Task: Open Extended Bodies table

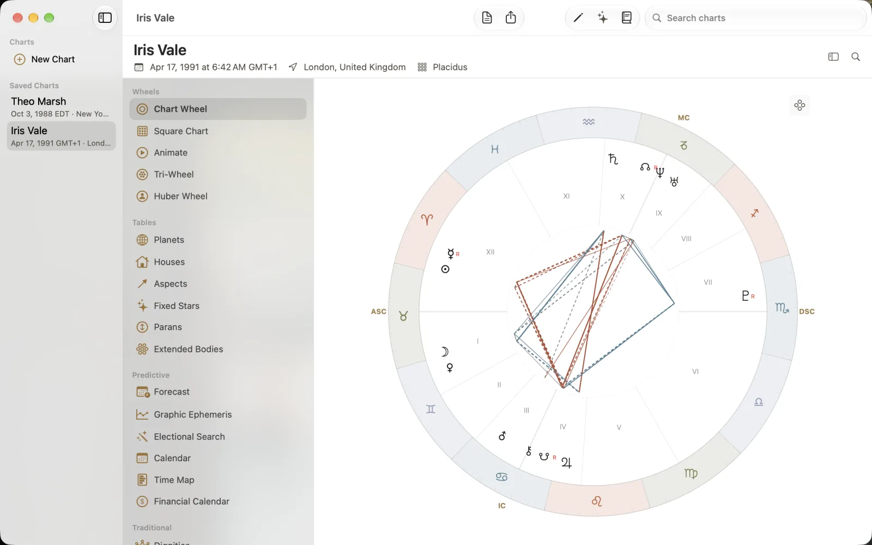Action: [218, 349]
